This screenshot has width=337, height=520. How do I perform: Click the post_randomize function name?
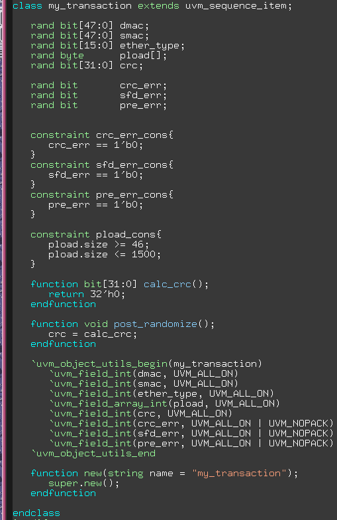(155, 324)
